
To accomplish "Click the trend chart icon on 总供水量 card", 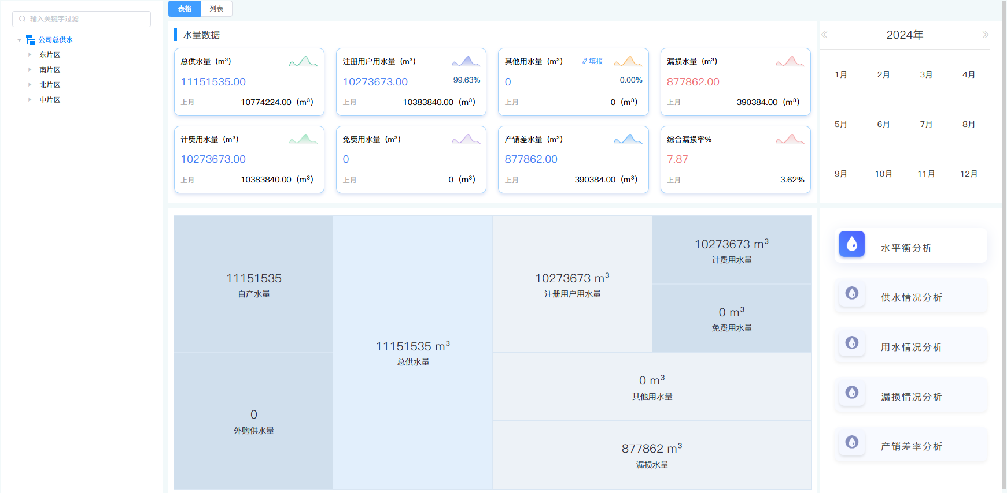I will point(303,61).
